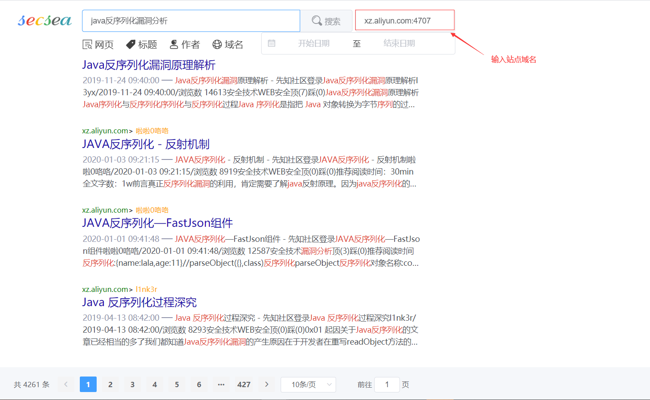The height and width of the screenshot is (400, 650).
Task: Click author l1nk3r link
Action: pos(146,289)
